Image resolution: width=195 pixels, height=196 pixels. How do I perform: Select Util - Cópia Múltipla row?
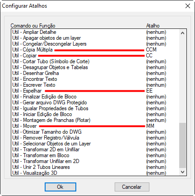pyautogui.click(x=95, y=50)
